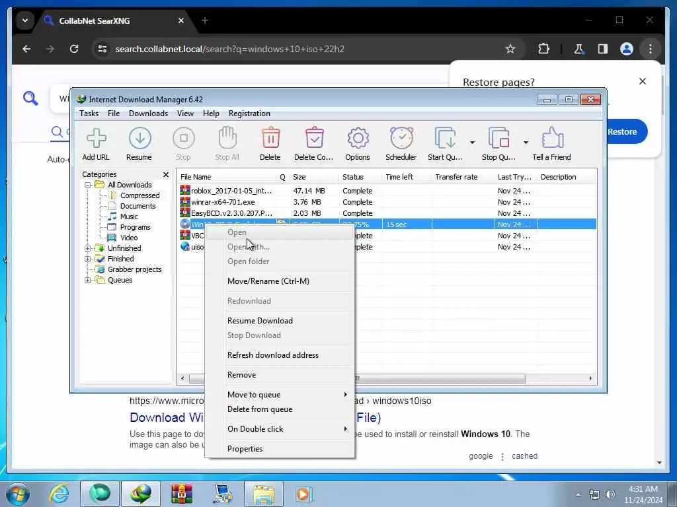Click the Tell a Friend thumbs-up icon
Viewport: 677px width, 507px height.
coord(552,138)
